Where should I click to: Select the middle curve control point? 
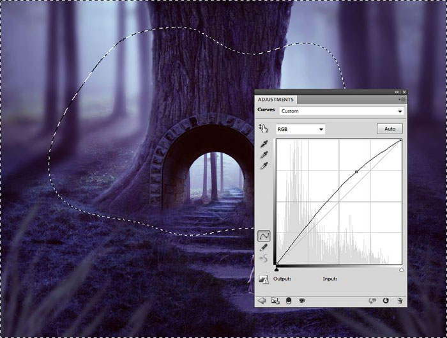356,172
